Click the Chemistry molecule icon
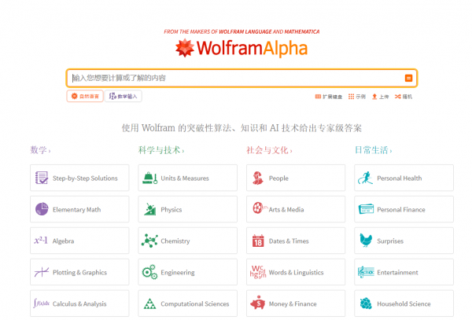This screenshot has height=320, width=472. point(149,241)
